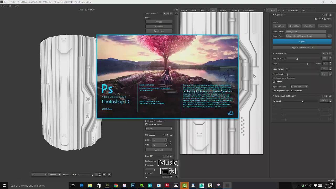Click the Windows Start button
The height and width of the screenshot is (189, 336).
4,186
